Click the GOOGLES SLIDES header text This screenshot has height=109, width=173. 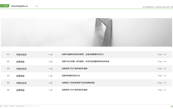coord(161,7)
